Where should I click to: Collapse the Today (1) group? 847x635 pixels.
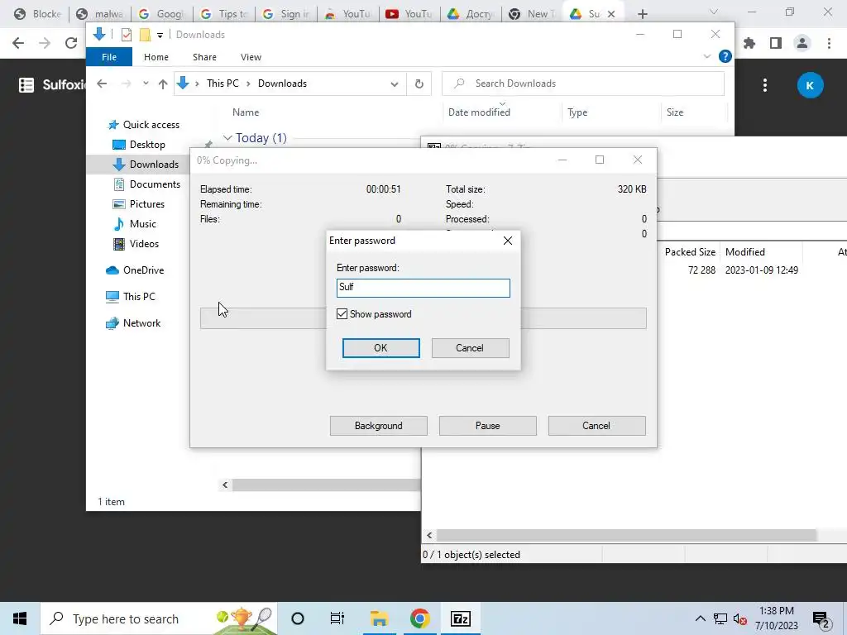point(227,138)
